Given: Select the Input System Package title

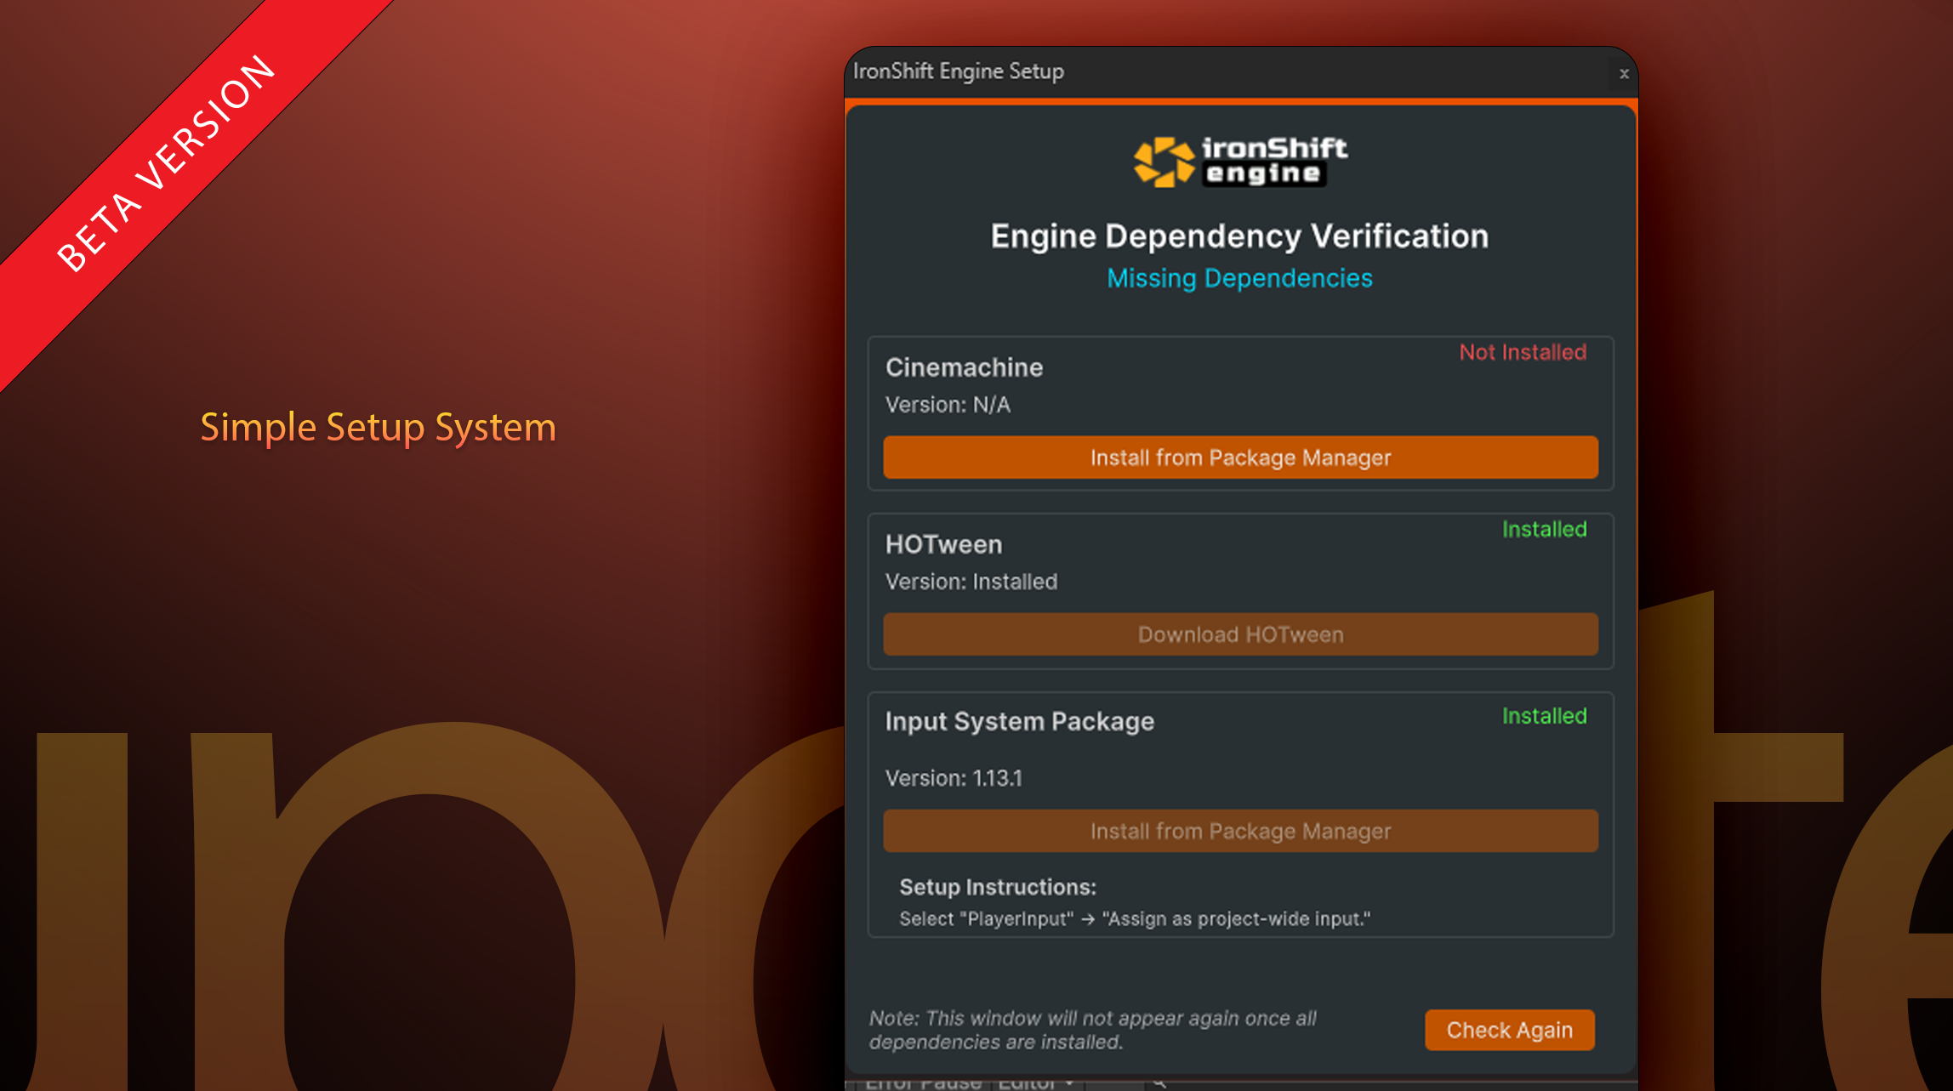Looking at the screenshot, I should [x=1019, y=721].
